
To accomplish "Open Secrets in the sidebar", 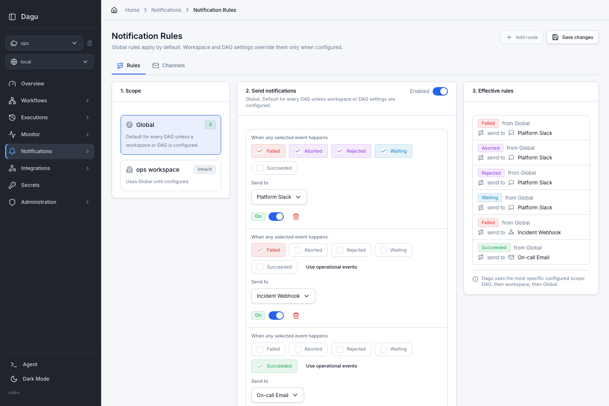I will (49, 185).
